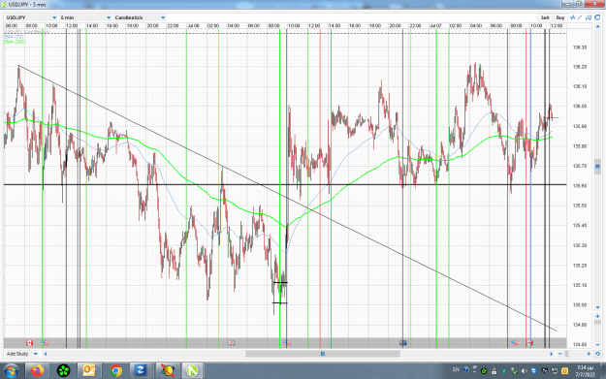This screenshot has height=379, width=606.
Task: Click the horizontal zoom slider handle
Action: pyautogui.click(x=566, y=354)
